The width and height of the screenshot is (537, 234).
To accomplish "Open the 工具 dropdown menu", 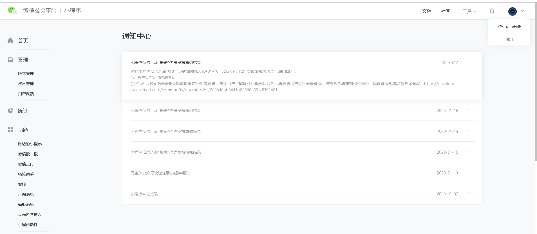I will 469,11.
